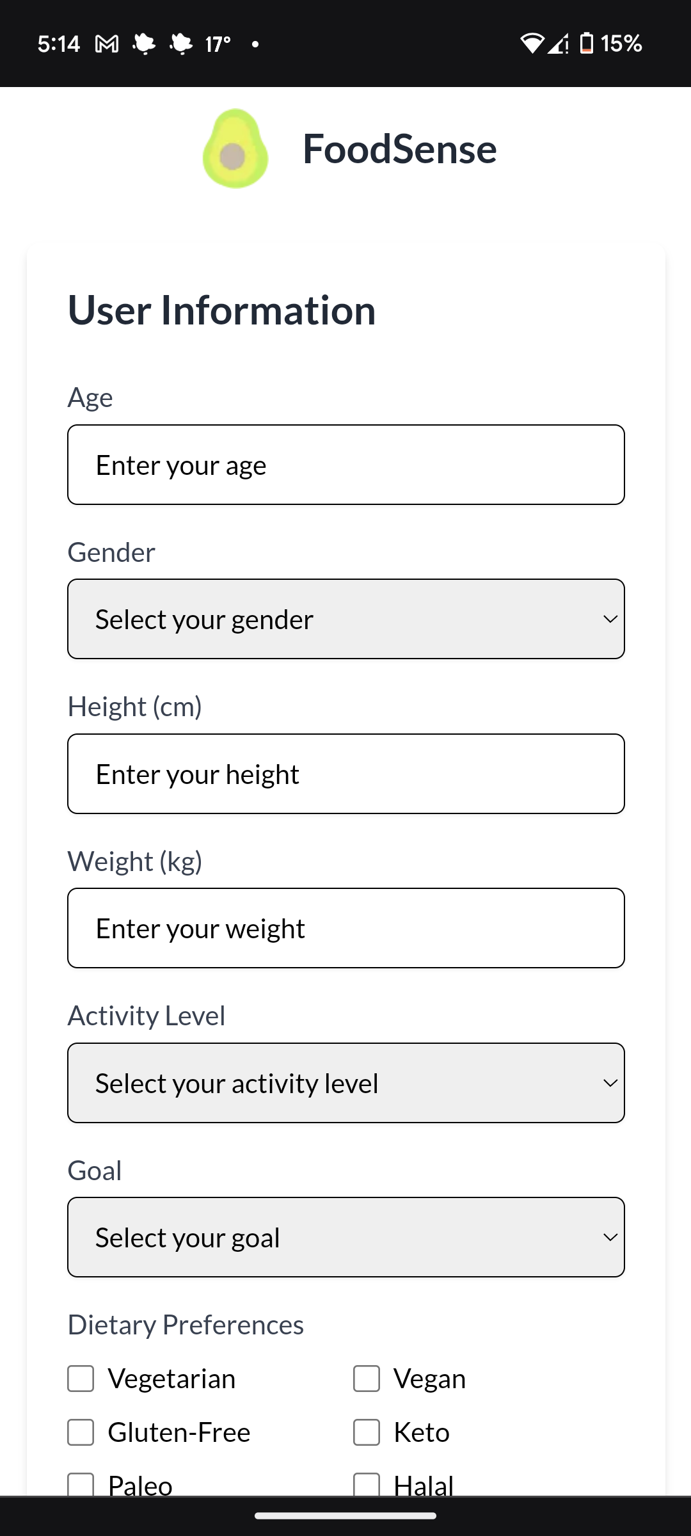Screen dimensions: 691x1536
Task: Tap the Enter your weight field
Action: 345,928
